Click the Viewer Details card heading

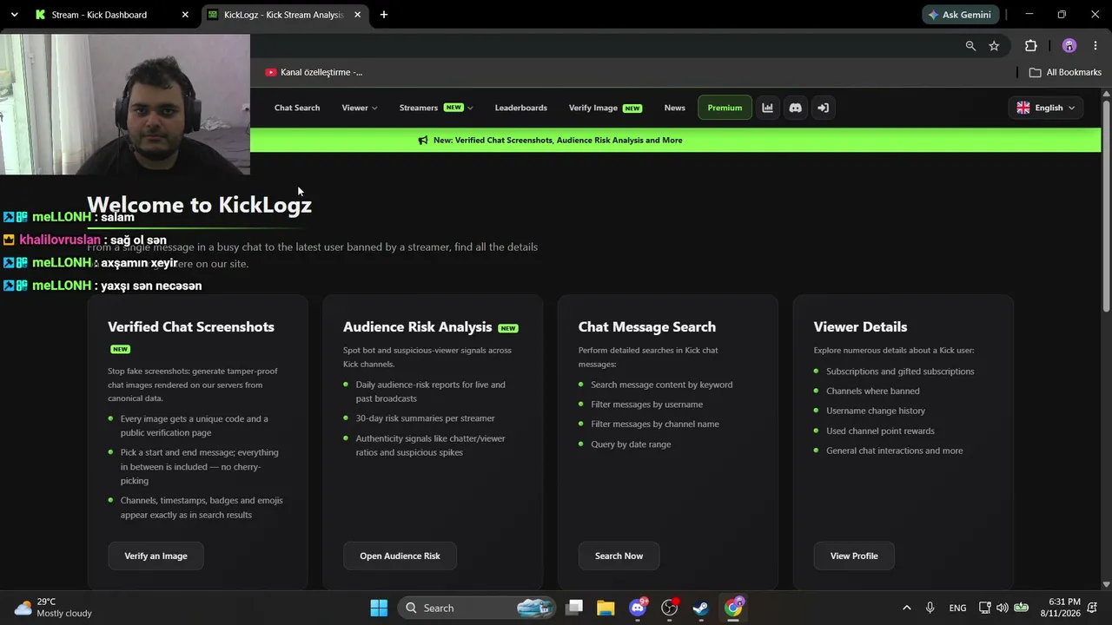860,327
